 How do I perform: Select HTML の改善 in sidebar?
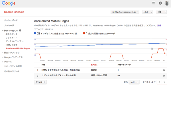[x=11, y=45]
